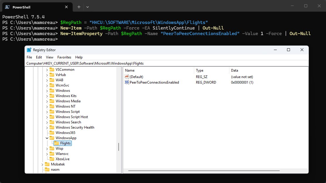Click the Windows Kits folder icon
This screenshot has height=183, width=326.
point(52,96)
